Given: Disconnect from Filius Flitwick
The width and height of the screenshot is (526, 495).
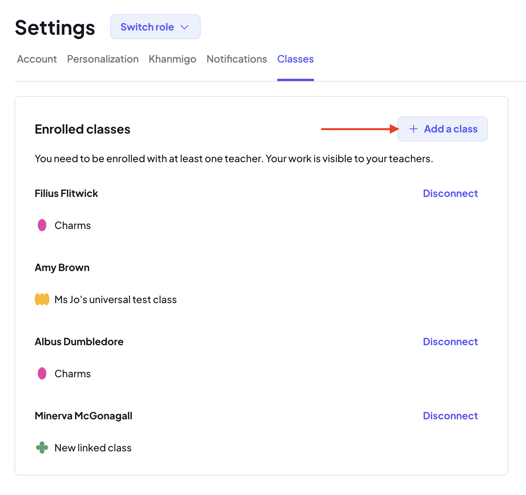Looking at the screenshot, I should coord(450,193).
